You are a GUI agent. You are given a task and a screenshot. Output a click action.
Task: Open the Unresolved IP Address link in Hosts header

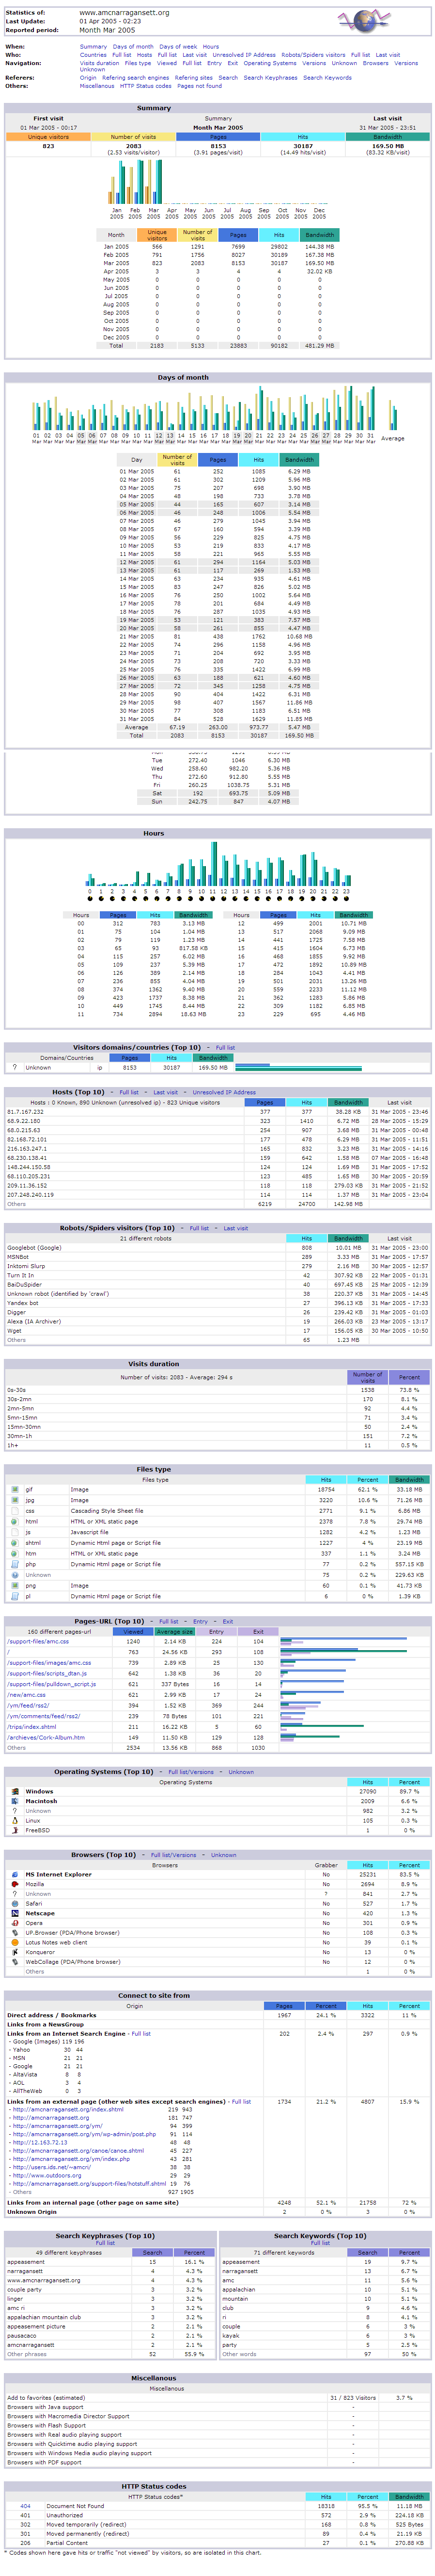click(223, 1092)
